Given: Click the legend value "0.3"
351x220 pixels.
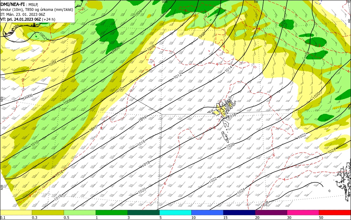Looking at the screenshot, I should pos(35,218).
